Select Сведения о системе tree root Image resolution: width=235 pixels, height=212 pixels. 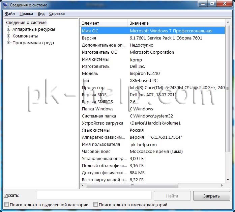[x=26, y=23]
